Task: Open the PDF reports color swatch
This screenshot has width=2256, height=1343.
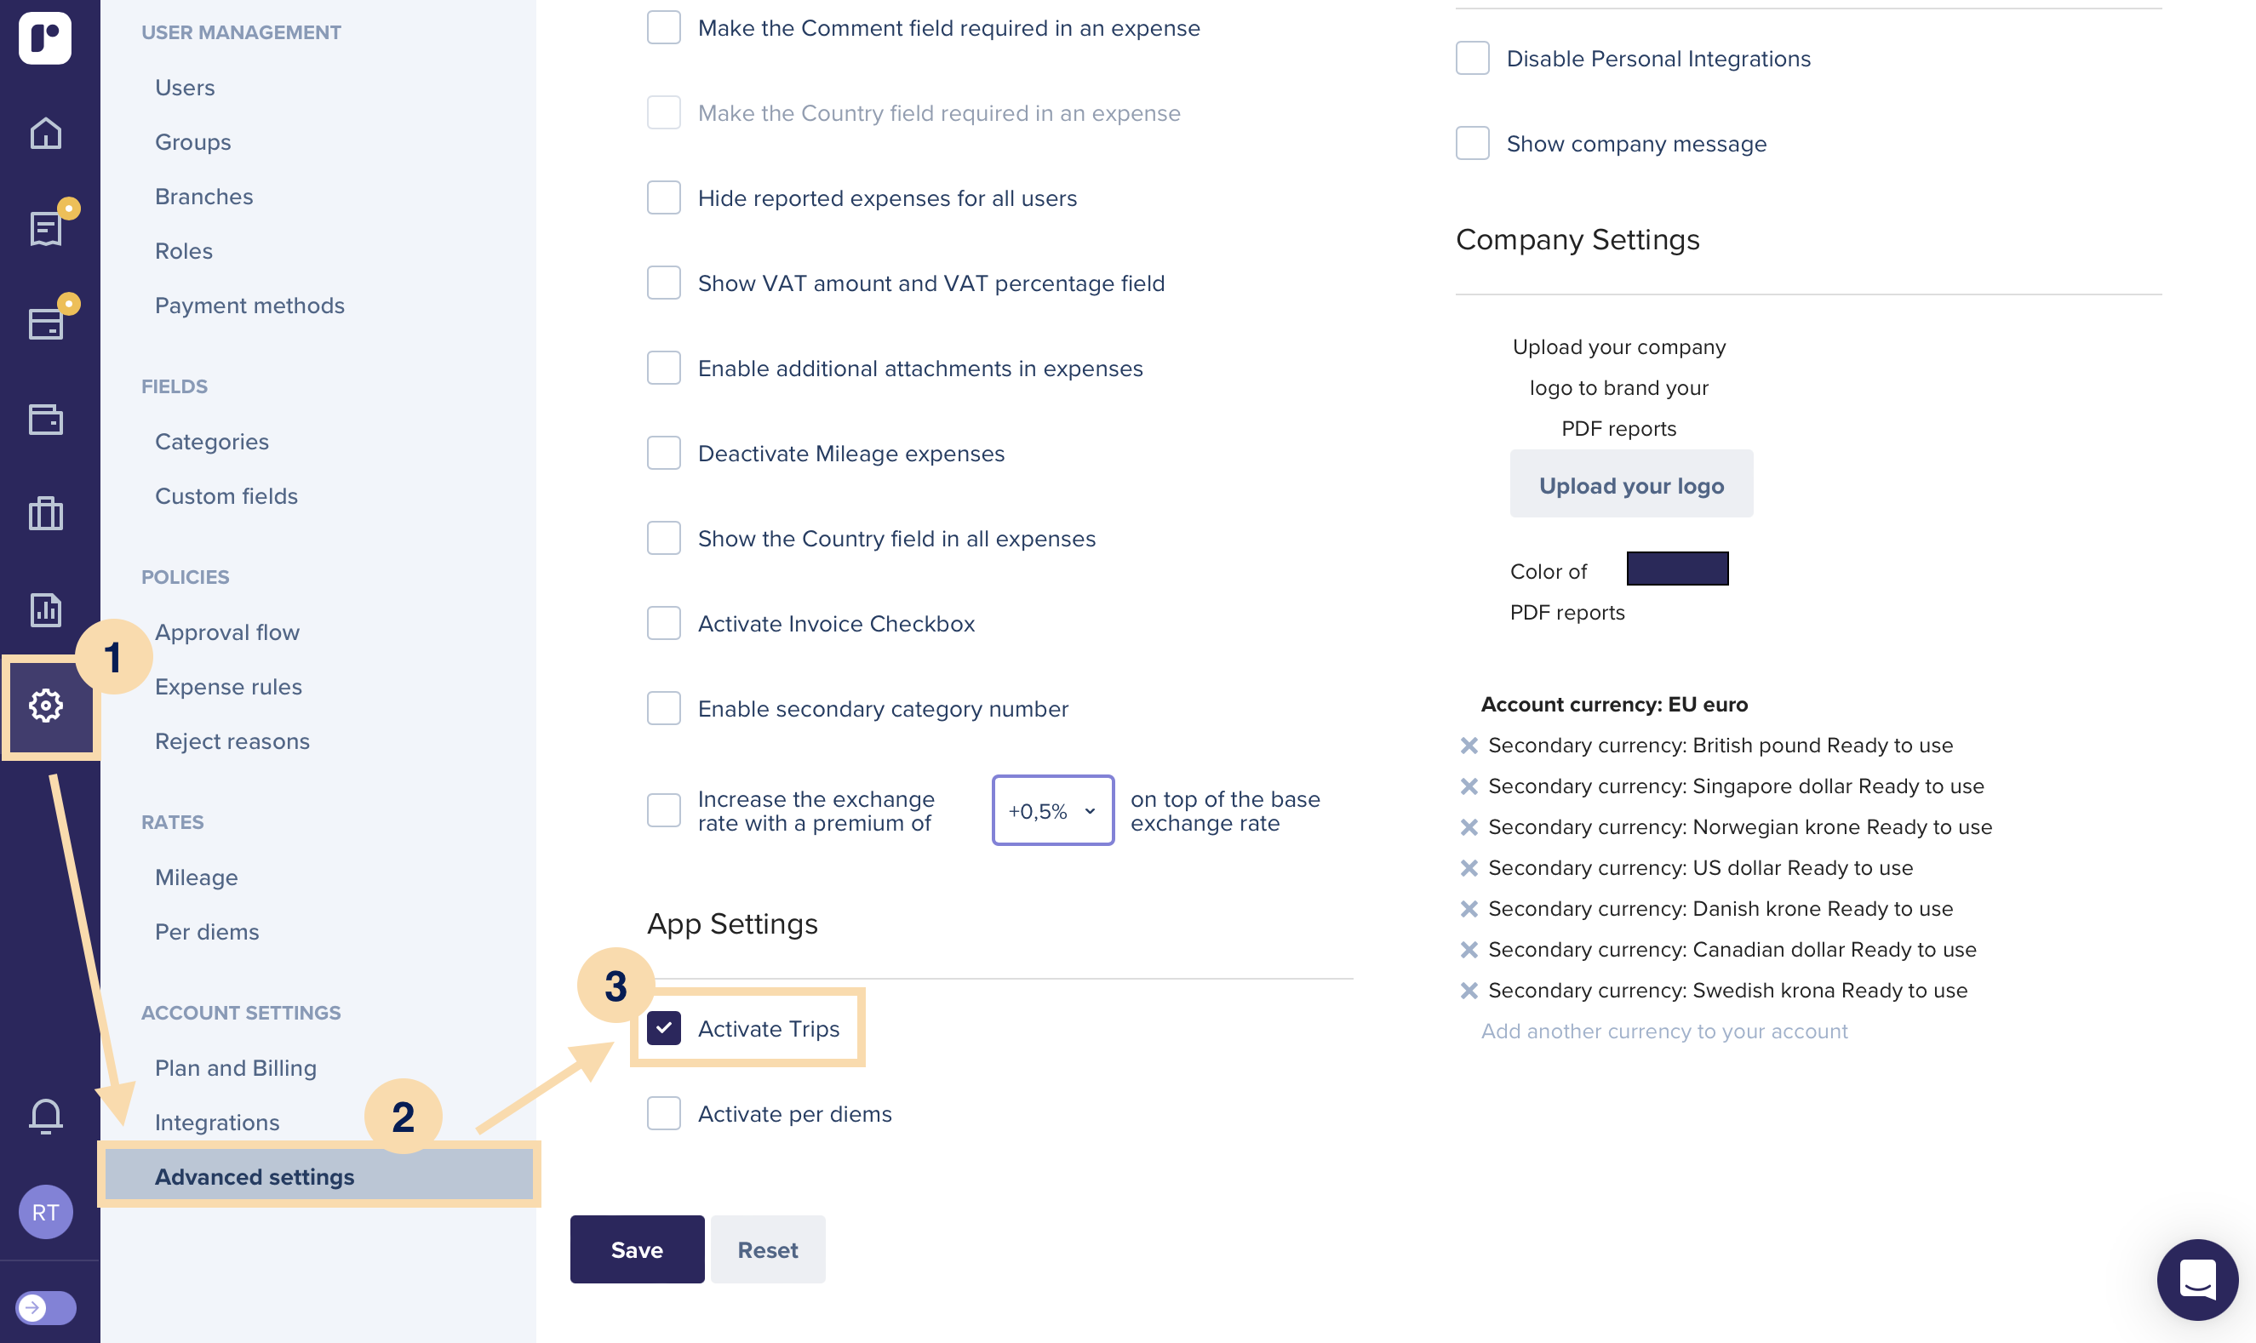Action: pyautogui.click(x=1676, y=569)
